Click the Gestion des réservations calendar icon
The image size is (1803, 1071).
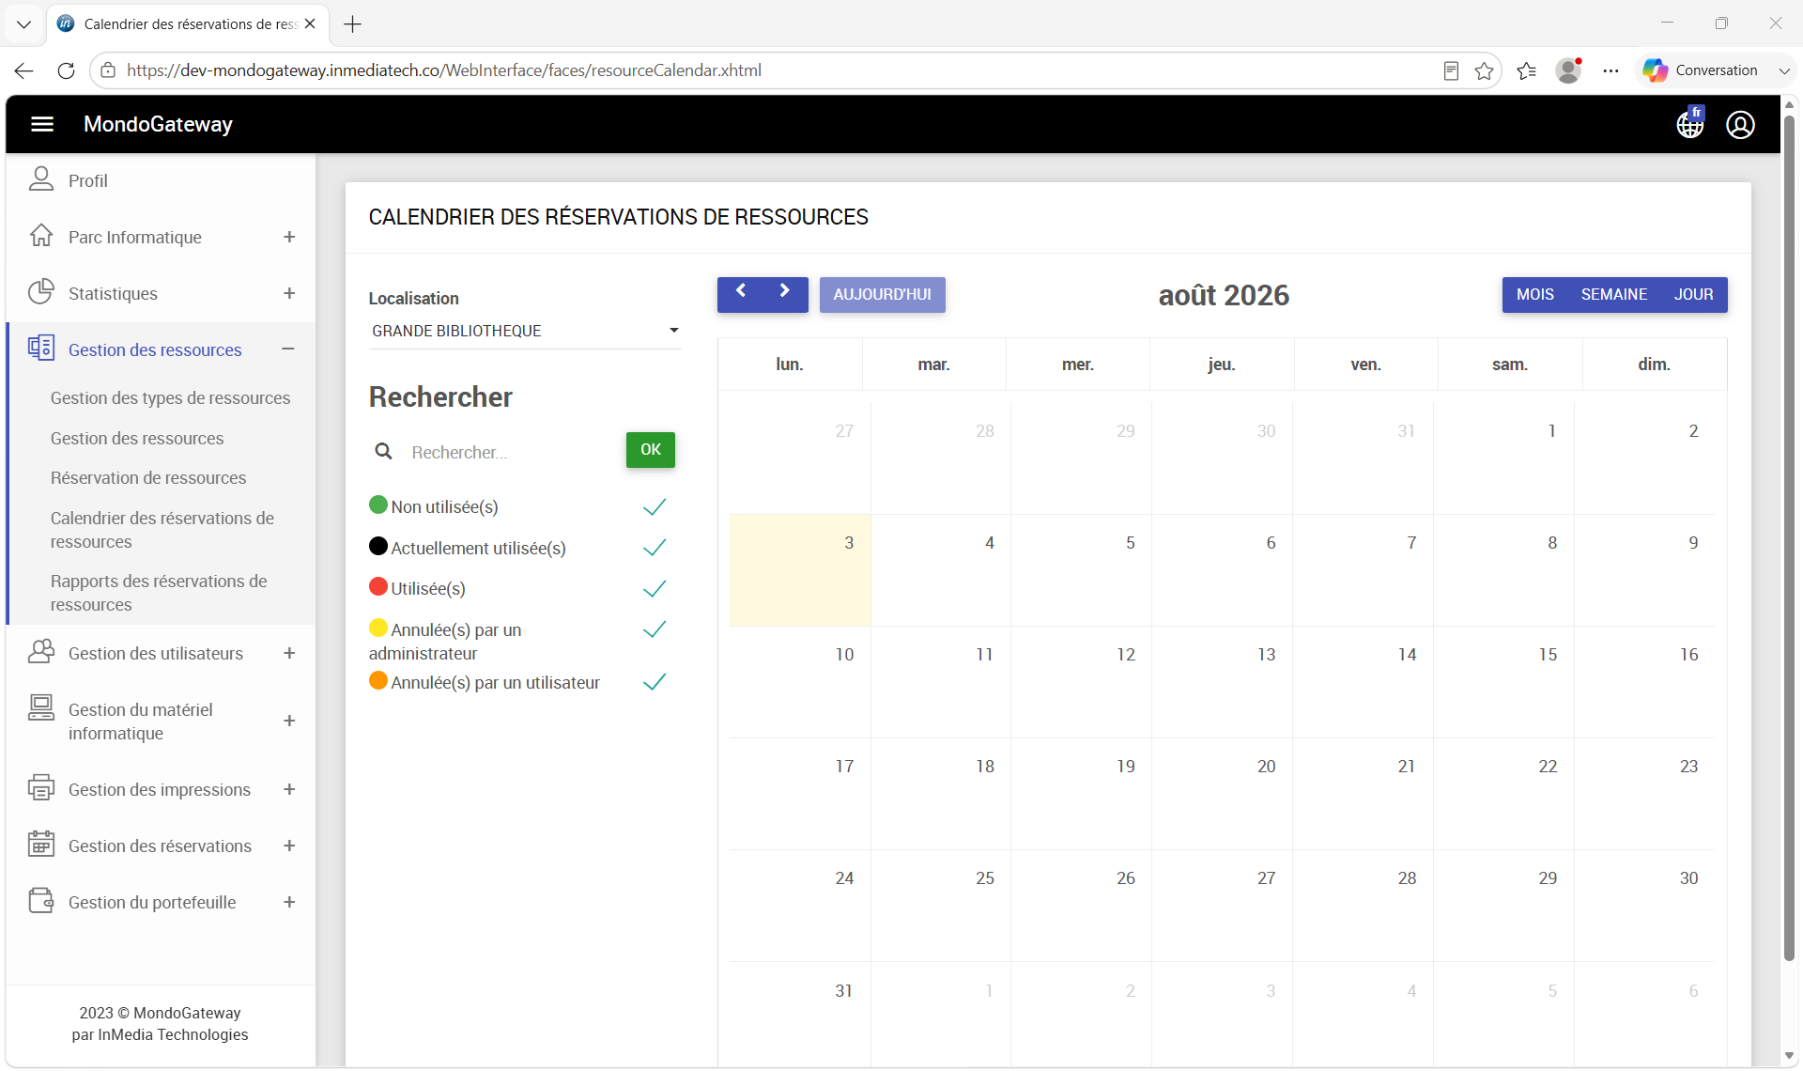pos(41,845)
